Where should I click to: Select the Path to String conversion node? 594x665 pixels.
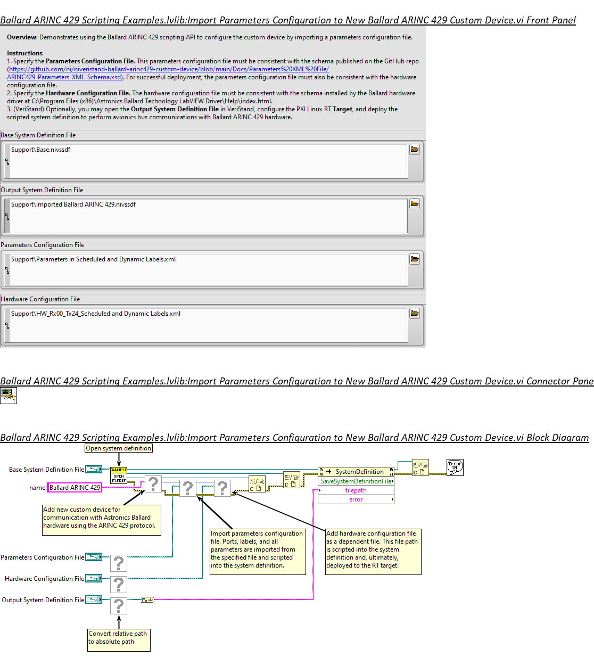(147, 600)
